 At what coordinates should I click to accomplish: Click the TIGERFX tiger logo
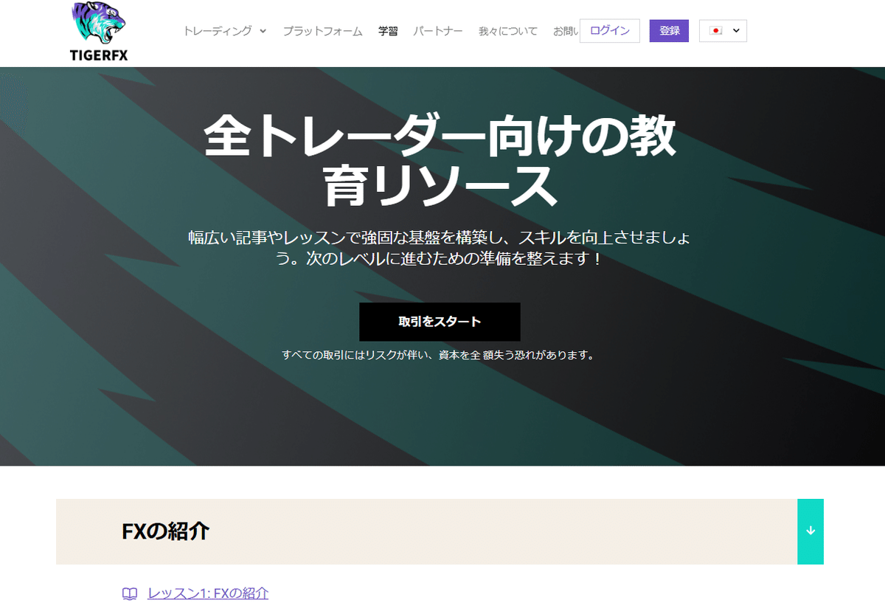tap(97, 22)
